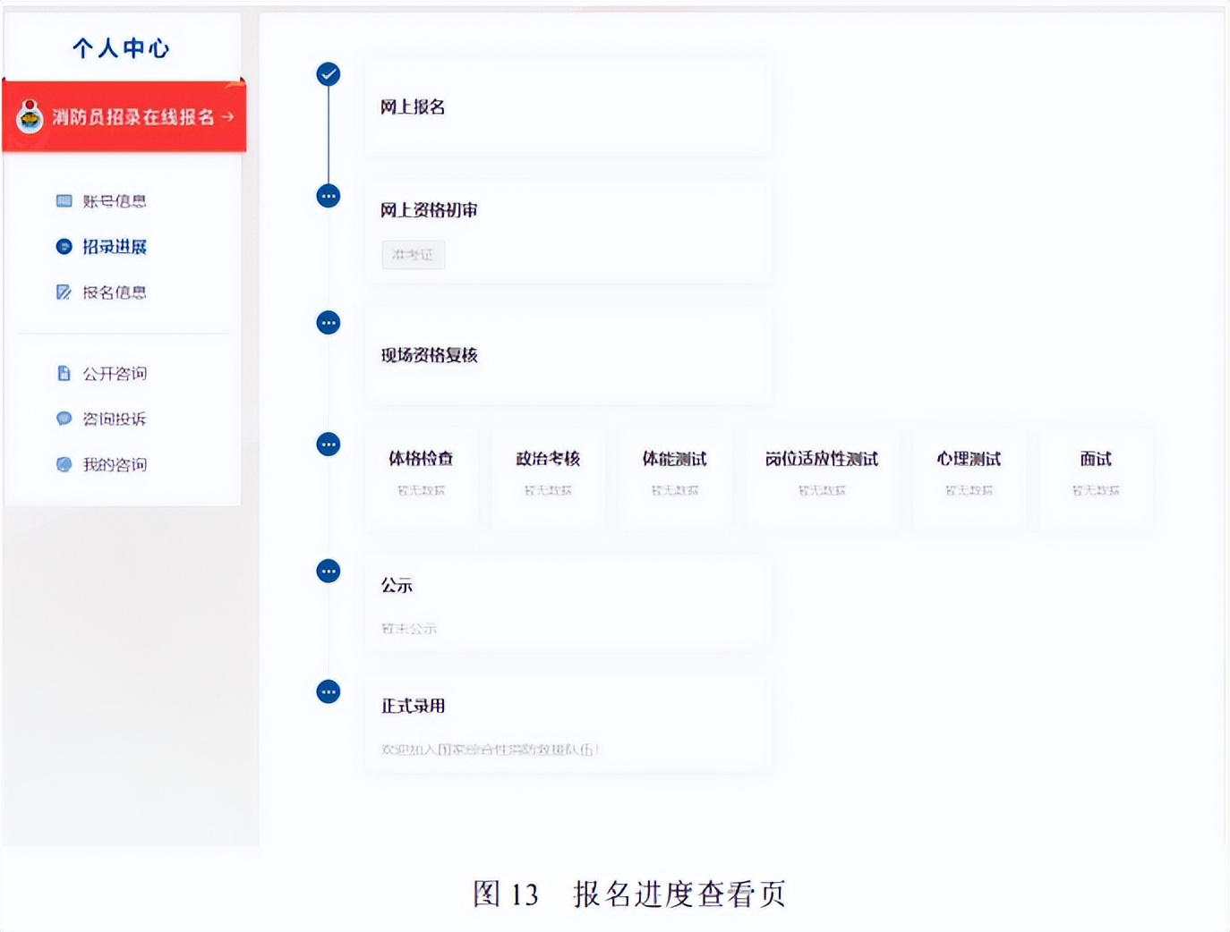Click the firefighter badge icon on red banner

[30, 116]
